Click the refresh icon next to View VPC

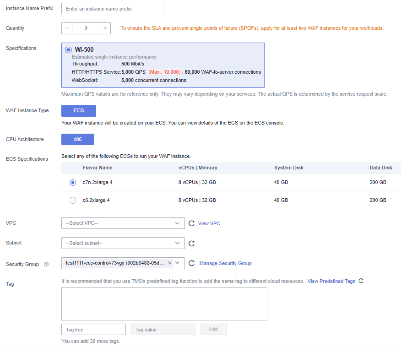pos(191,223)
